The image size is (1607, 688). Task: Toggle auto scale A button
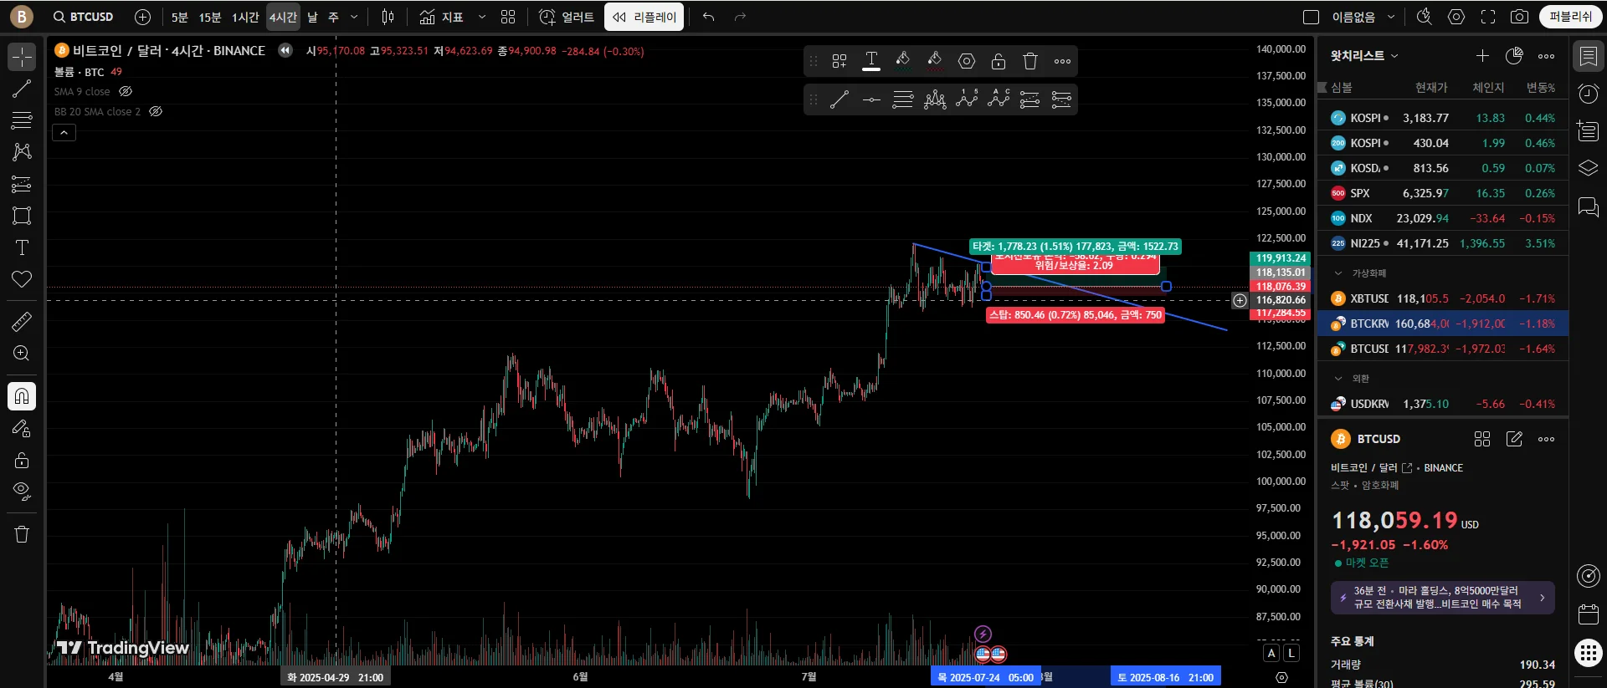click(x=1271, y=653)
